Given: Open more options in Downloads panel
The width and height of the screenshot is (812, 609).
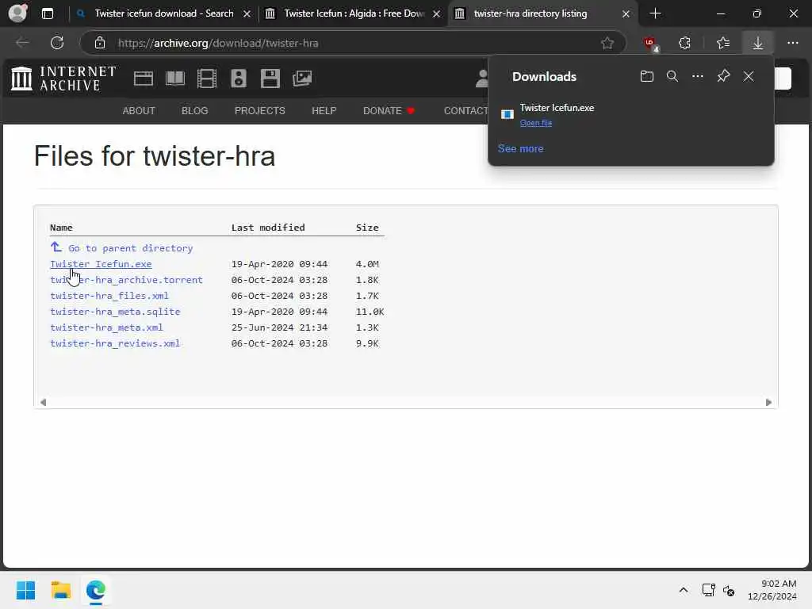Looking at the screenshot, I should (x=698, y=76).
